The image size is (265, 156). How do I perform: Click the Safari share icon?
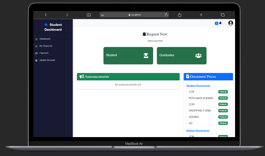point(180,15)
